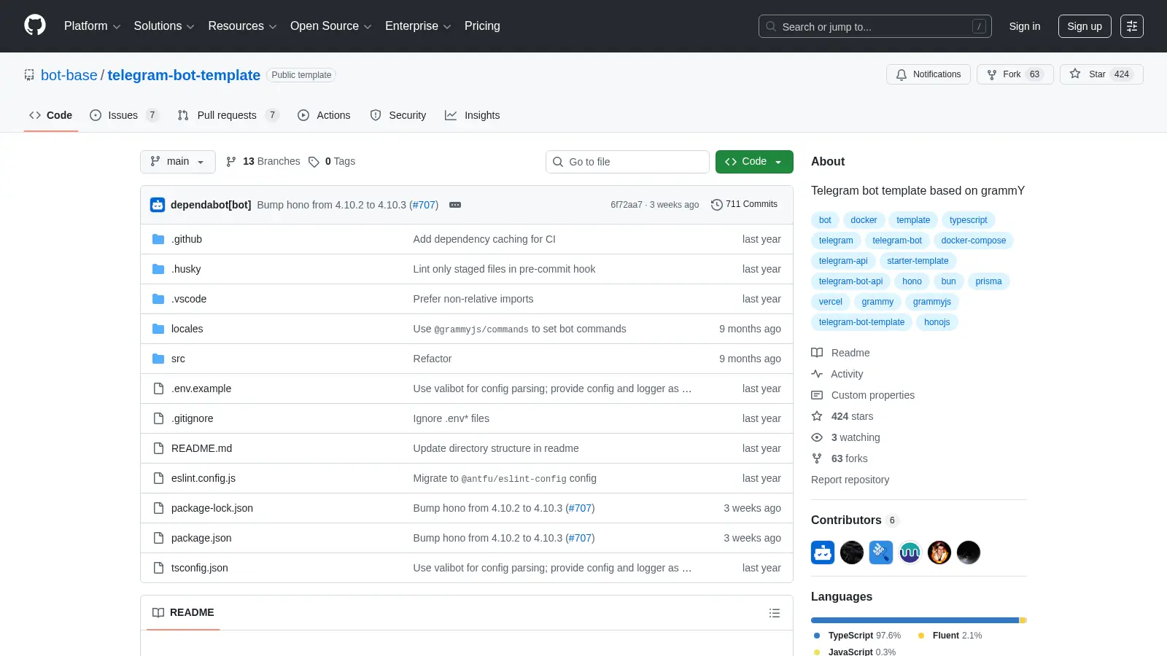Open the bot-base owner link
This screenshot has width=1167, height=656.
coord(69,75)
